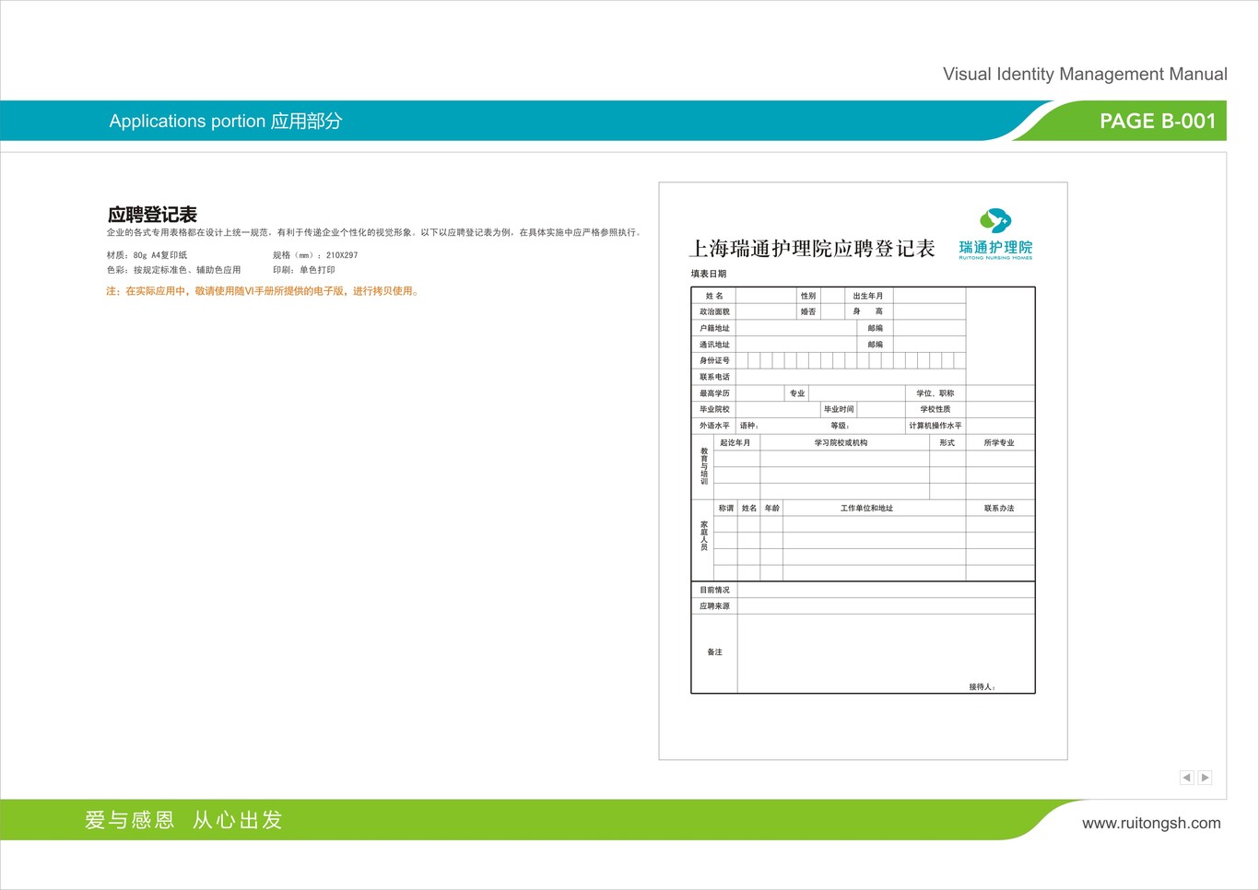
Task: Click the 形式 column header
Action: click(947, 443)
